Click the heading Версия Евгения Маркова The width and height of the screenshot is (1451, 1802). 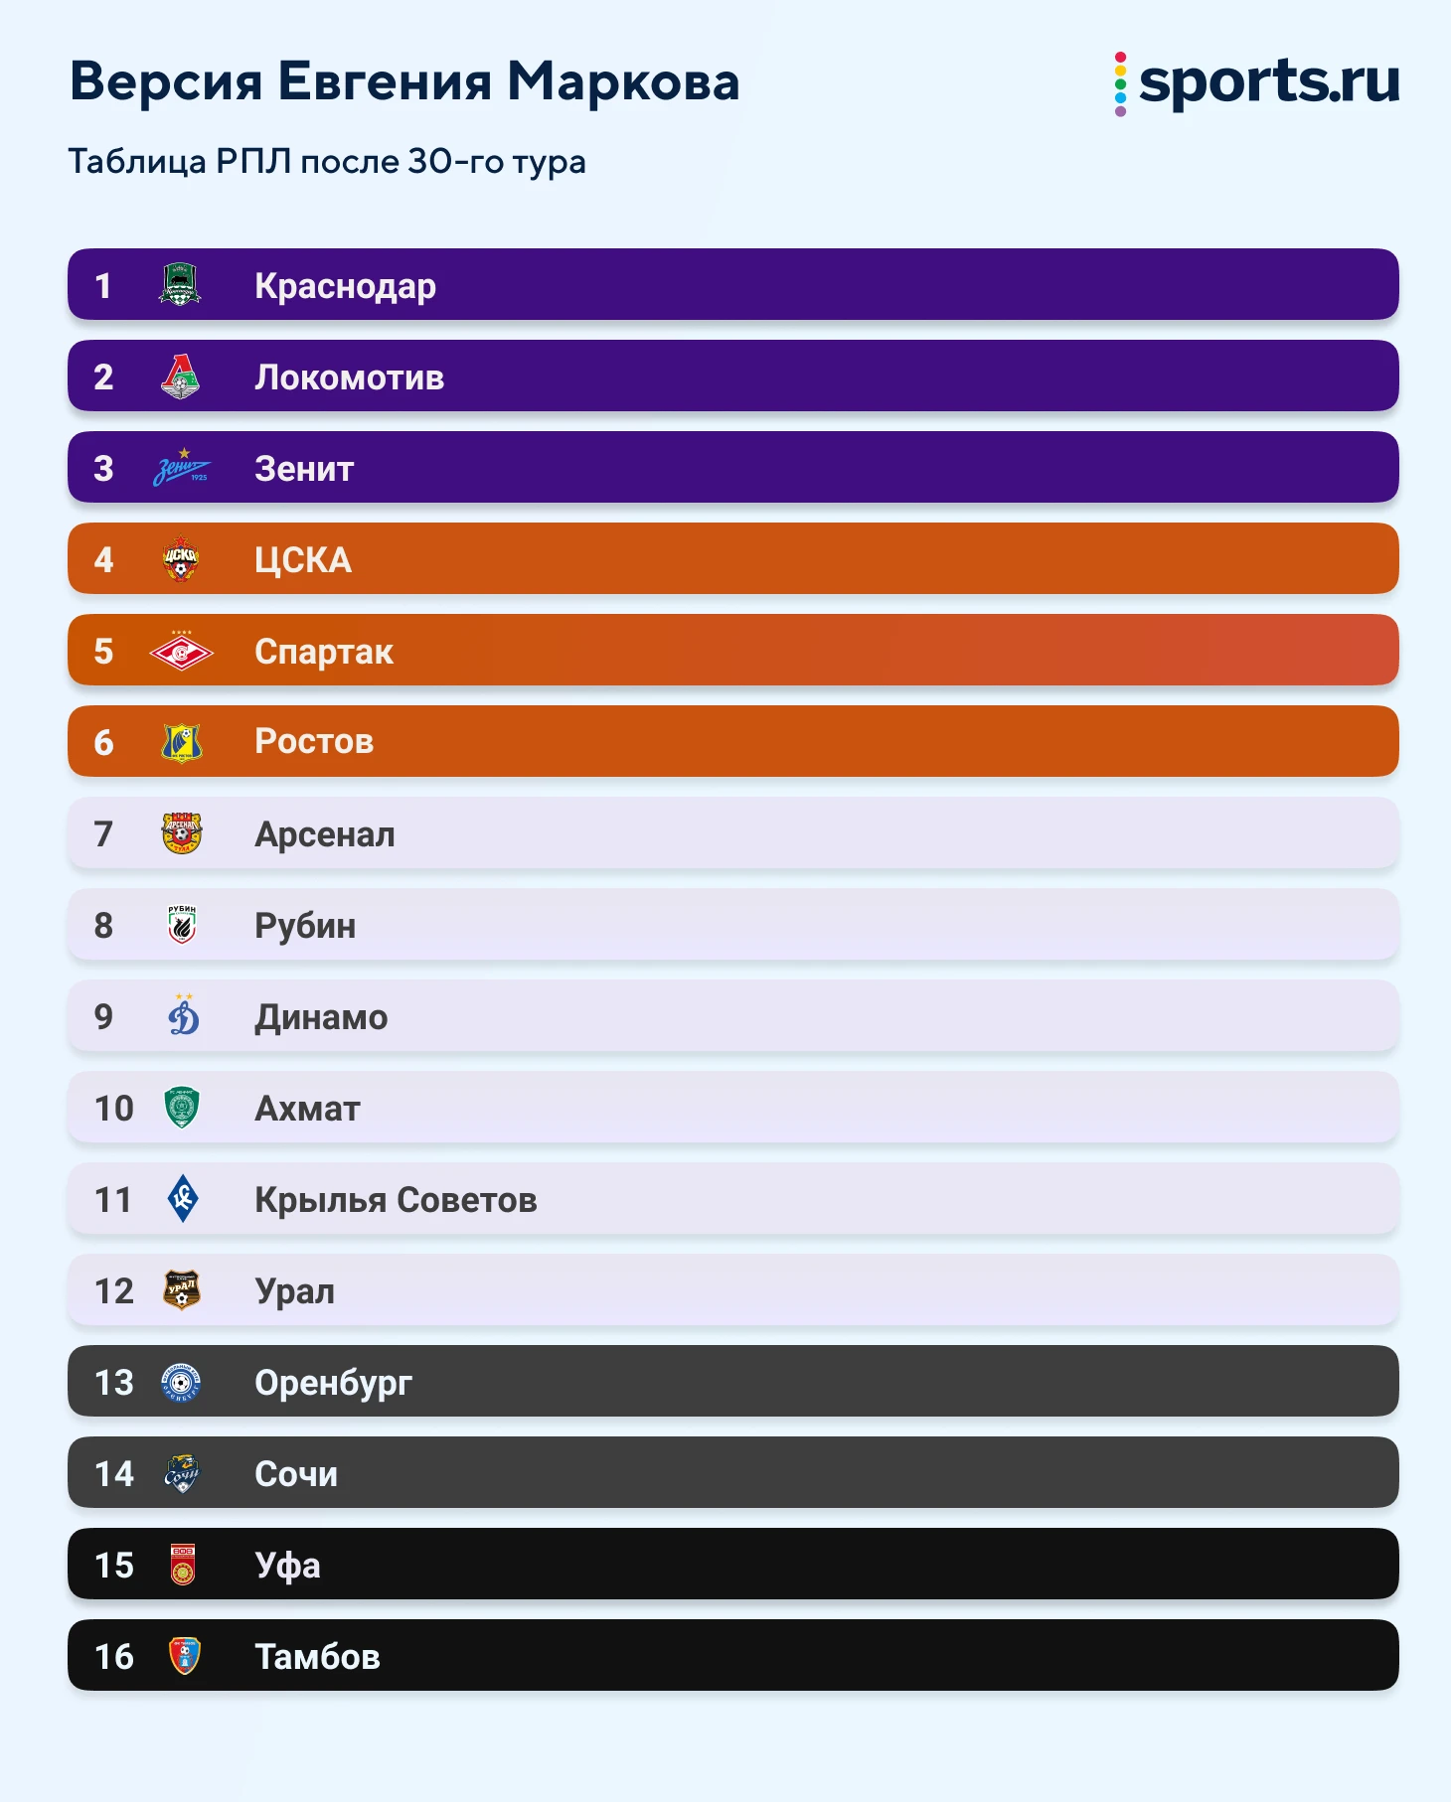(x=404, y=81)
